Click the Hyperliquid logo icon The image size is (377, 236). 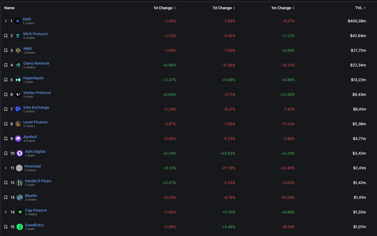pyautogui.click(x=18, y=80)
